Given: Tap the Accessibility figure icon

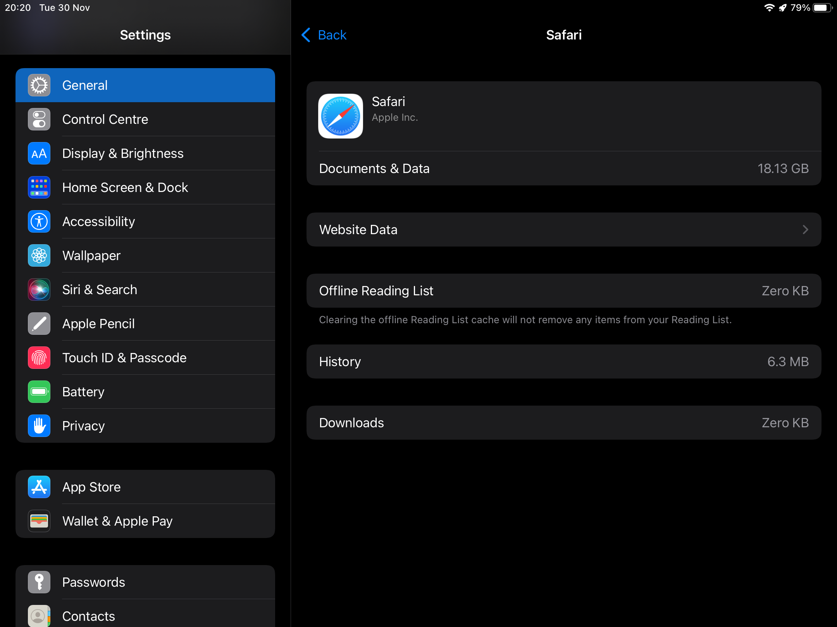Looking at the screenshot, I should pyautogui.click(x=39, y=221).
